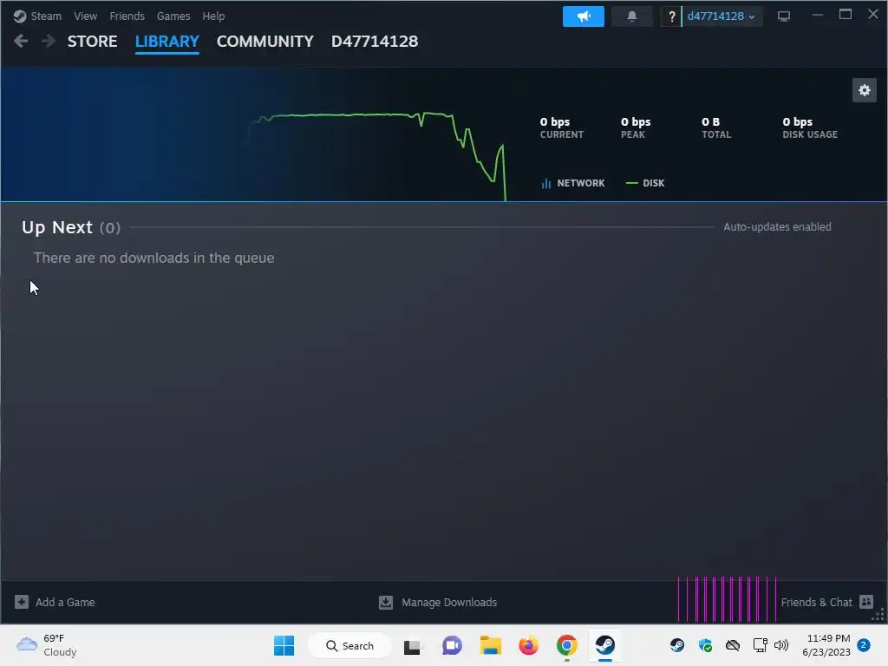Expand the d47714128 account dropdown

pyautogui.click(x=721, y=16)
